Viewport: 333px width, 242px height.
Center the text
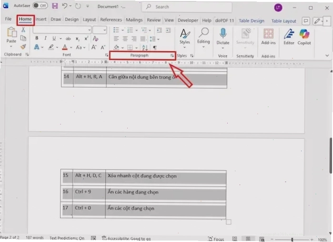tap(125, 39)
